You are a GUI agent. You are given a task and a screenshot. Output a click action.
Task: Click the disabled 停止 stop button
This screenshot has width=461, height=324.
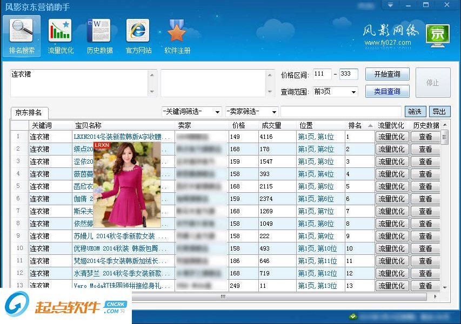click(433, 83)
